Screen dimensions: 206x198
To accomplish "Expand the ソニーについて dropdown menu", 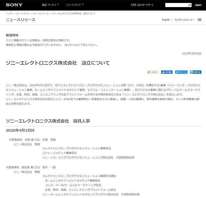I will click(75, 5).
